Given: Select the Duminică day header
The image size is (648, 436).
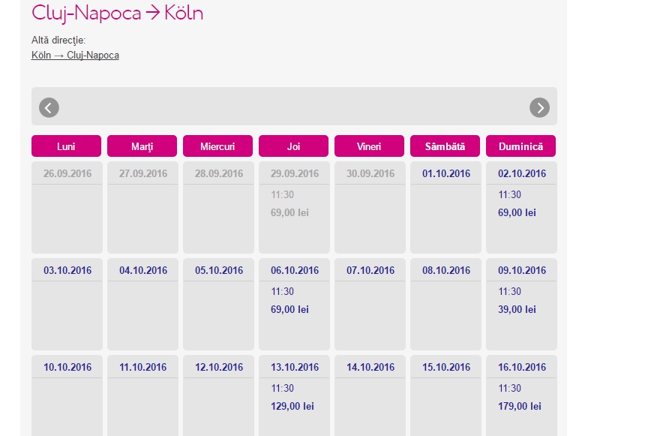Looking at the screenshot, I should (520, 146).
